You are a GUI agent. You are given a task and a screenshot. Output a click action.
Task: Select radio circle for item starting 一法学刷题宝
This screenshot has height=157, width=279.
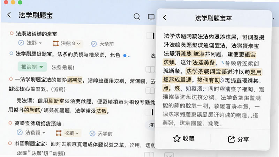(11, 79)
